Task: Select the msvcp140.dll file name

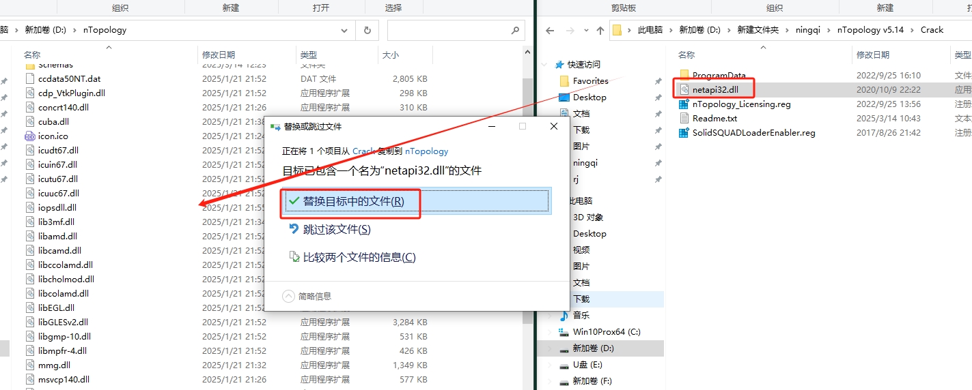Action: (x=64, y=379)
